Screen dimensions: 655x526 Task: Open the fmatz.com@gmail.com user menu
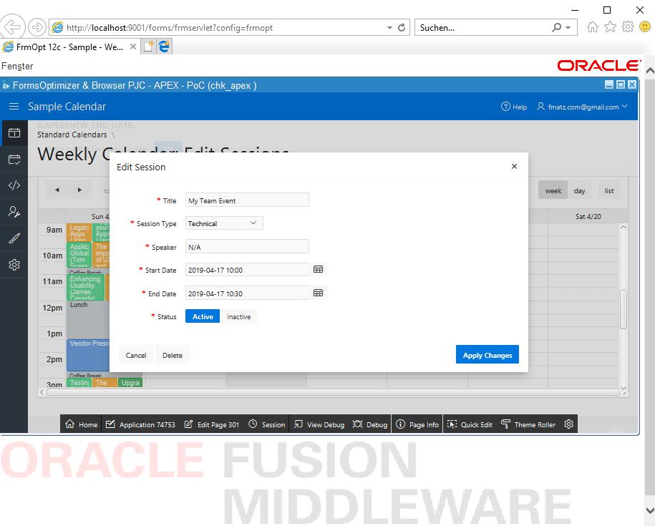(x=582, y=107)
